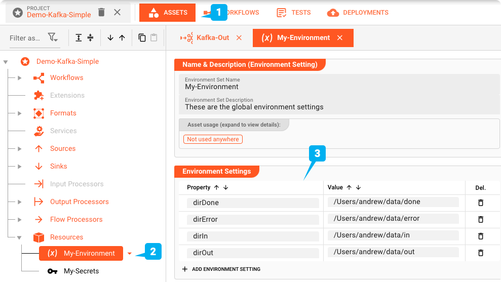Open the Deployments section
Viewport: 501px width, 282px height.
click(x=359, y=13)
